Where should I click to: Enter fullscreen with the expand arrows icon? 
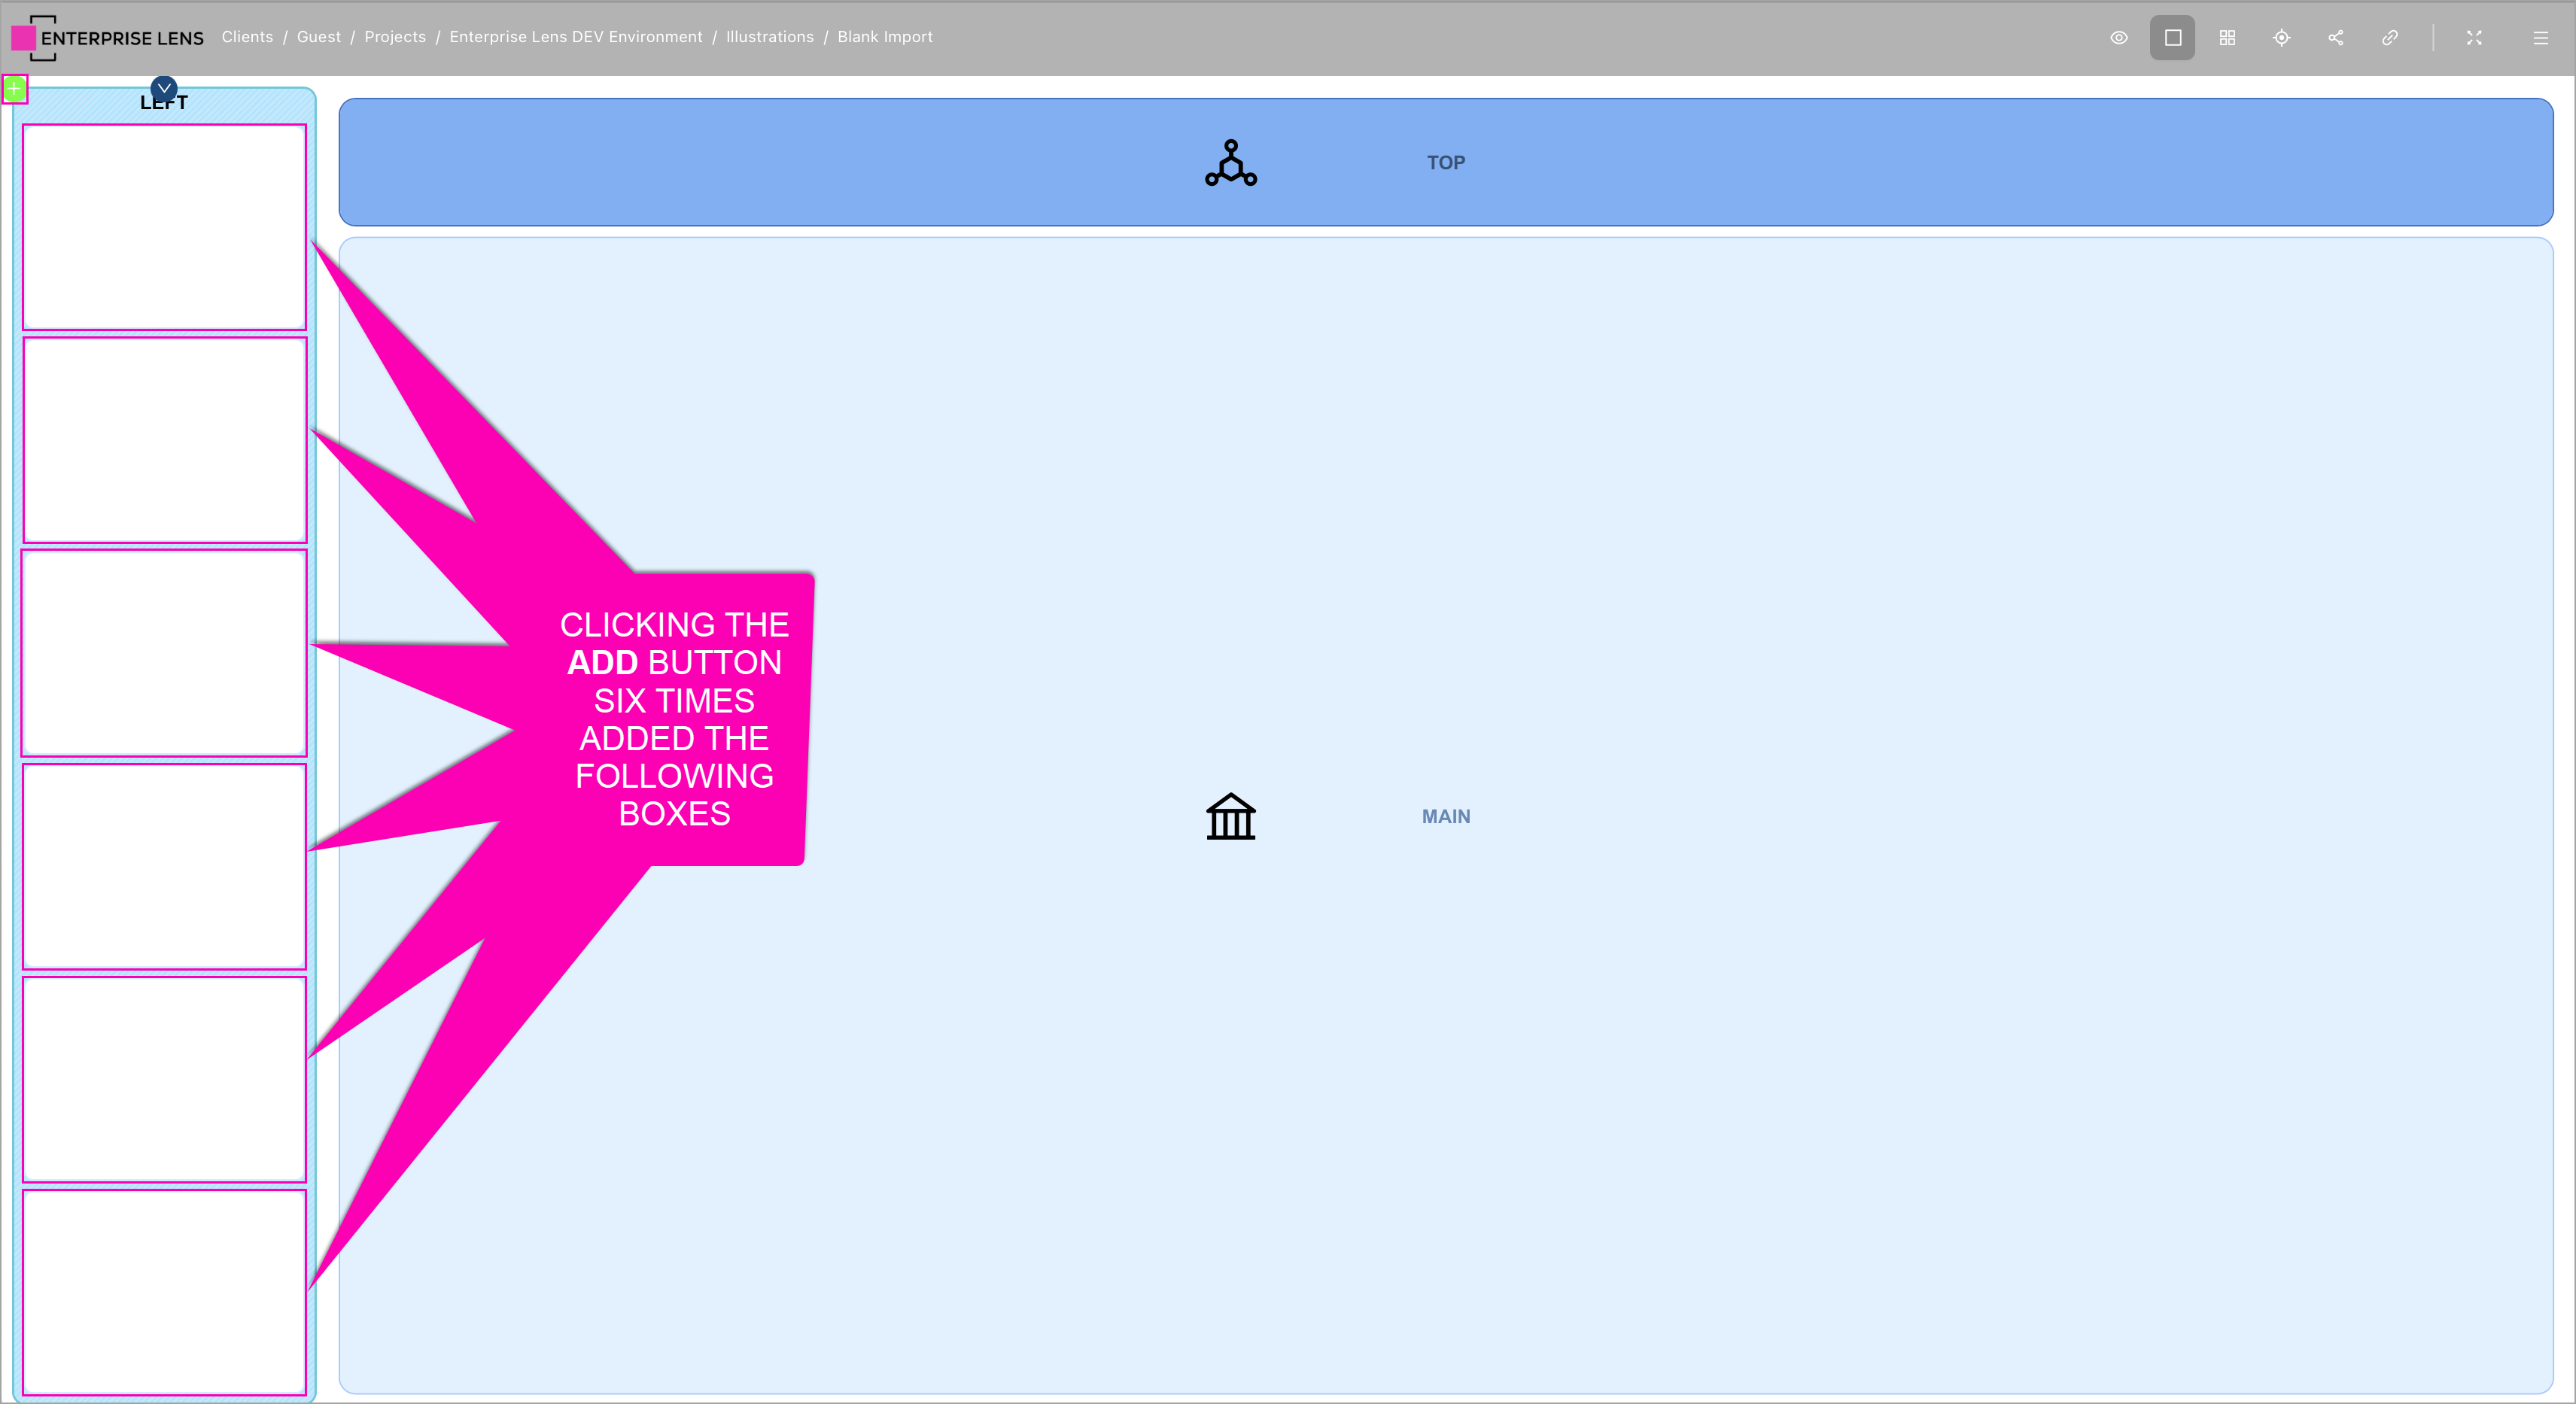(x=2474, y=38)
